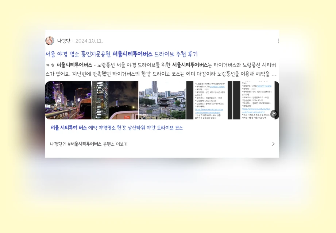Open post titled 서울 야경 명소 흥인지문공원
Screen dimensions: 336x233
[x=121, y=54]
